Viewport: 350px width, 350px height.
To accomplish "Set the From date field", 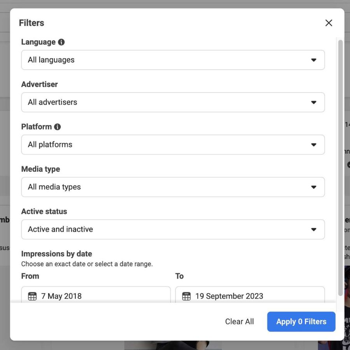I will pos(96,295).
